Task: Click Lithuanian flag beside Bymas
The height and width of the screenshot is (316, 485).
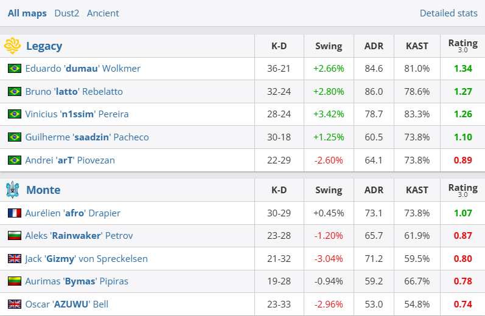Action: 15,281
